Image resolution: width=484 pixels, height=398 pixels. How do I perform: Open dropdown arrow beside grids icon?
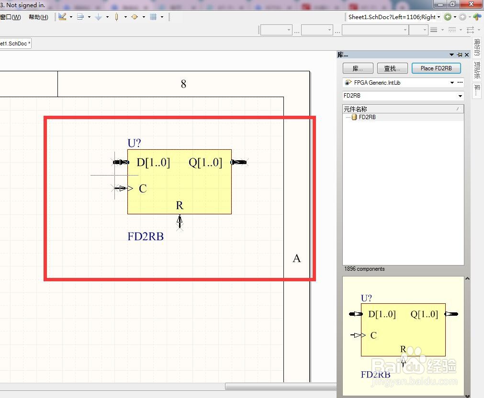pyautogui.click(x=162, y=17)
